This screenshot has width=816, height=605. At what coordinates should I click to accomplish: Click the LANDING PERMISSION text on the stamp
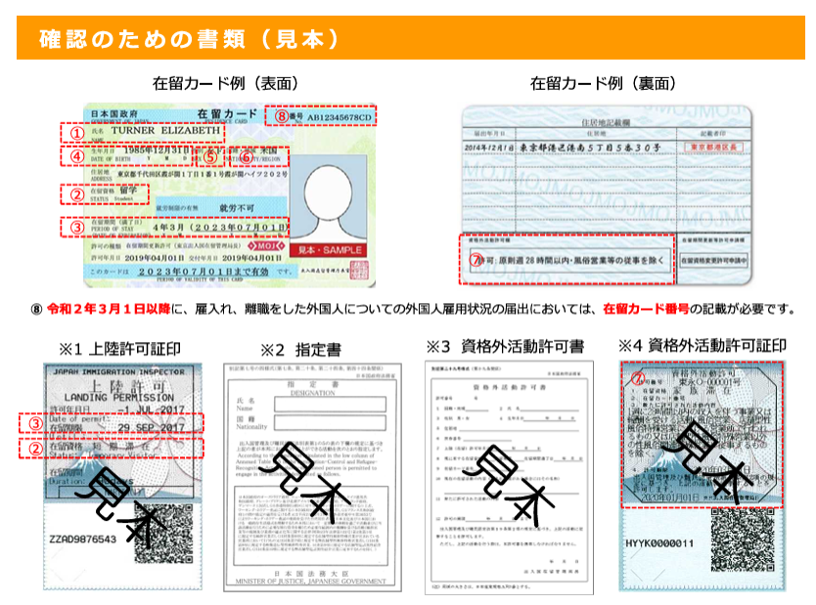pyautogui.click(x=119, y=397)
